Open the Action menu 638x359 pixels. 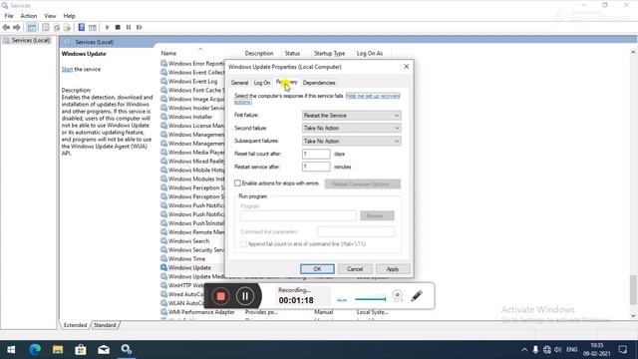(x=29, y=16)
